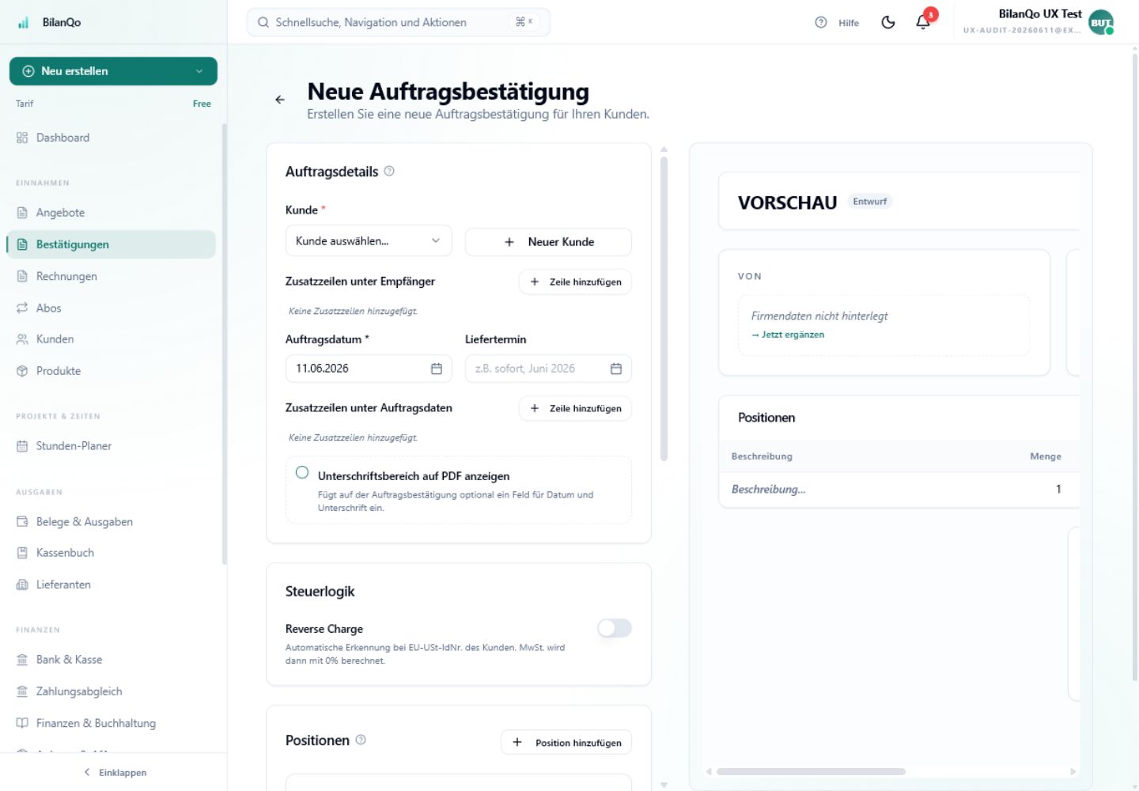This screenshot has height=791, width=1139.
Task: Click the VORSCHAU heading
Action: point(787,203)
